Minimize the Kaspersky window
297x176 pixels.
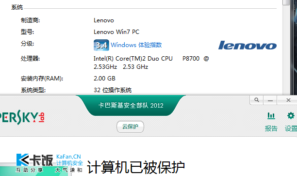(270, 100)
